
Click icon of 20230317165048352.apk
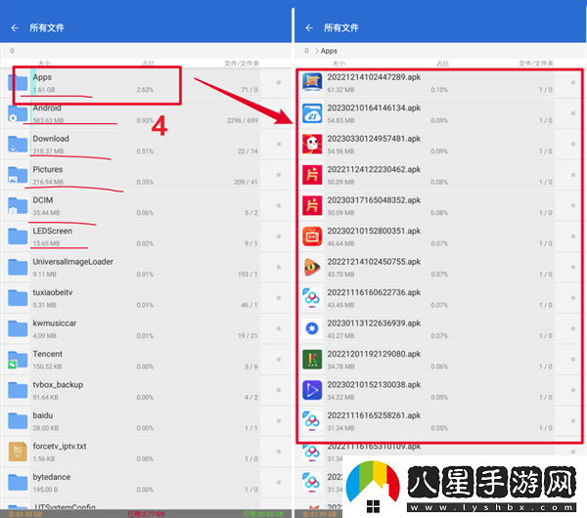tap(312, 205)
